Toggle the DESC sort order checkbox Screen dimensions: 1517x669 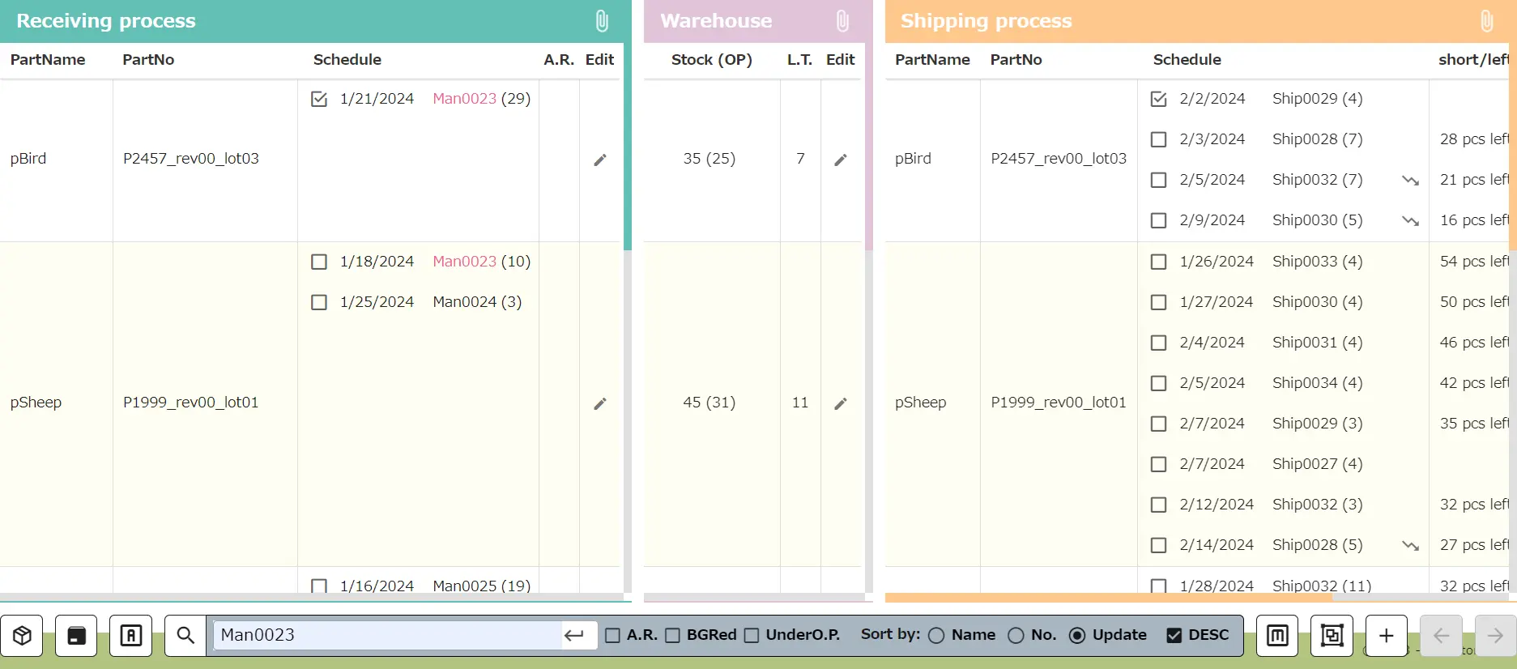point(1174,636)
